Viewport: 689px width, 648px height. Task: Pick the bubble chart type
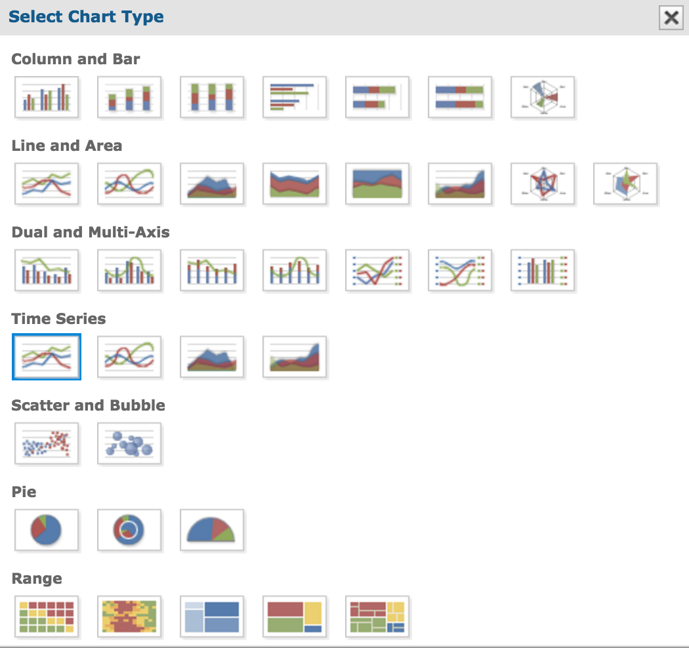pos(129,443)
